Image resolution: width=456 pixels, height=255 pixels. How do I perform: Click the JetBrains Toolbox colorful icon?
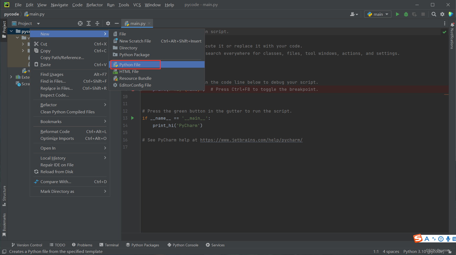click(451, 14)
